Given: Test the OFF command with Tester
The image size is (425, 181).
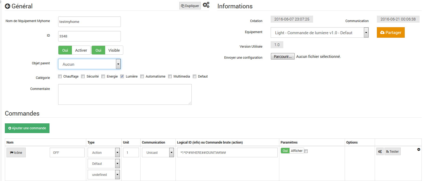Looking at the screenshot, I should tap(393, 152).
